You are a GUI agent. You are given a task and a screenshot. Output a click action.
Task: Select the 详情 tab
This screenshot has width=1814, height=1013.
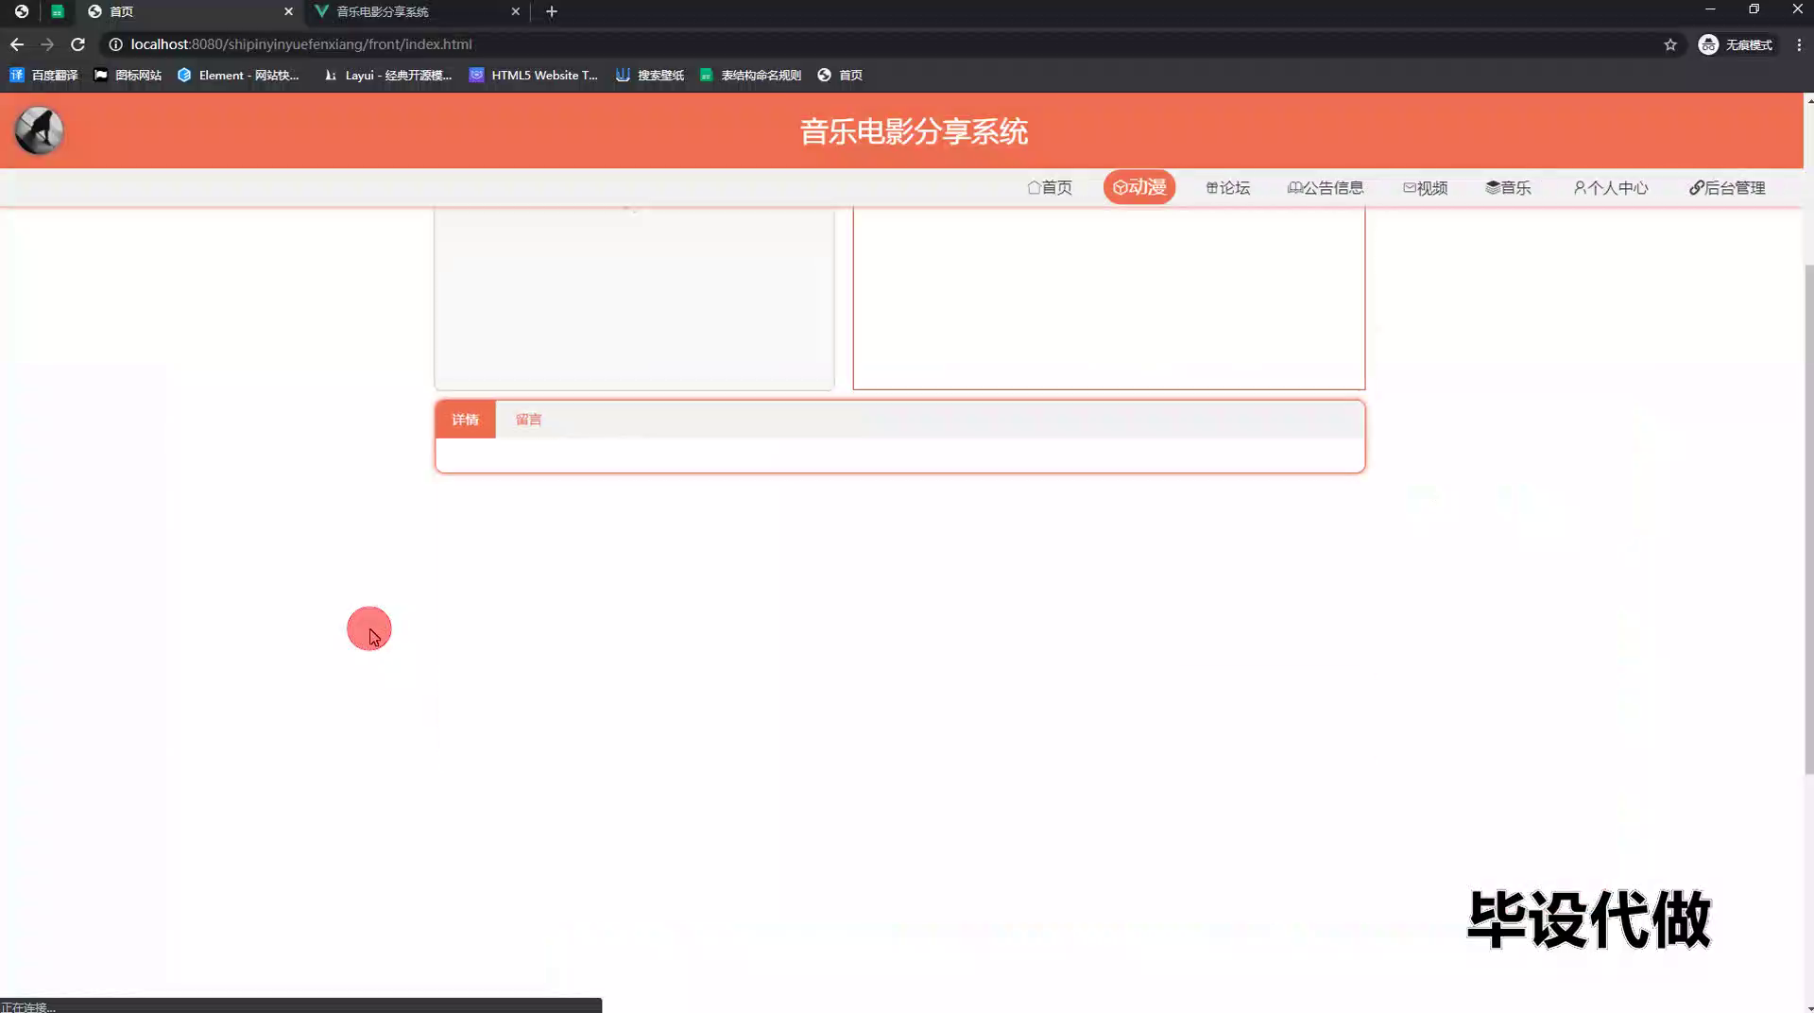click(465, 420)
